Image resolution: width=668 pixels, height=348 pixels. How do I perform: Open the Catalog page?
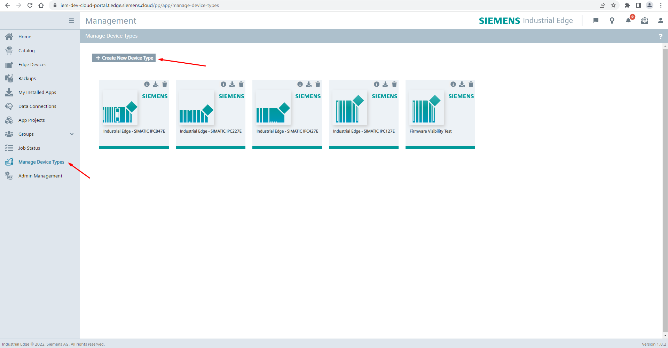pyautogui.click(x=26, y=50)
